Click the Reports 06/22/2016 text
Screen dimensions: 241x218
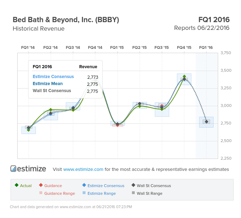(x=202, y=28)
